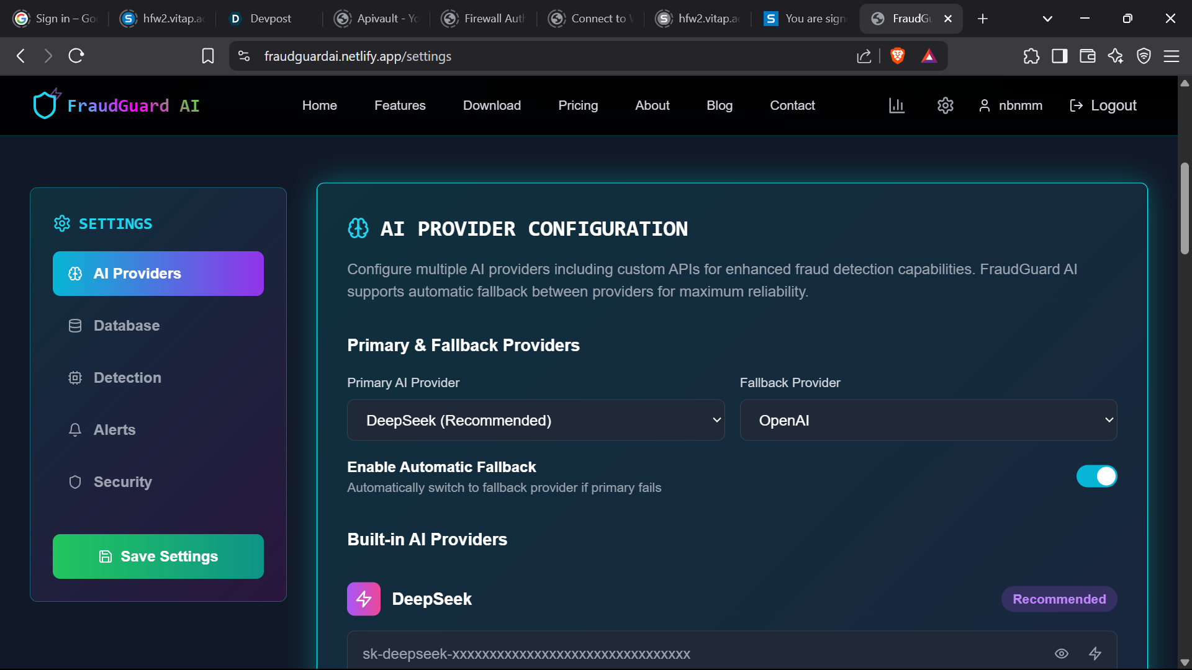1192x670 pixels.
Task: Open the browser extensions puzzle icon
Action: (x=1031, y=56)
